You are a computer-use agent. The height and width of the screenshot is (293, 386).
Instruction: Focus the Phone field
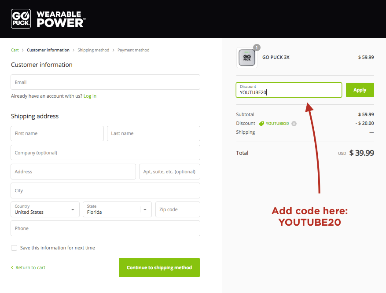(x=105, y=228)
